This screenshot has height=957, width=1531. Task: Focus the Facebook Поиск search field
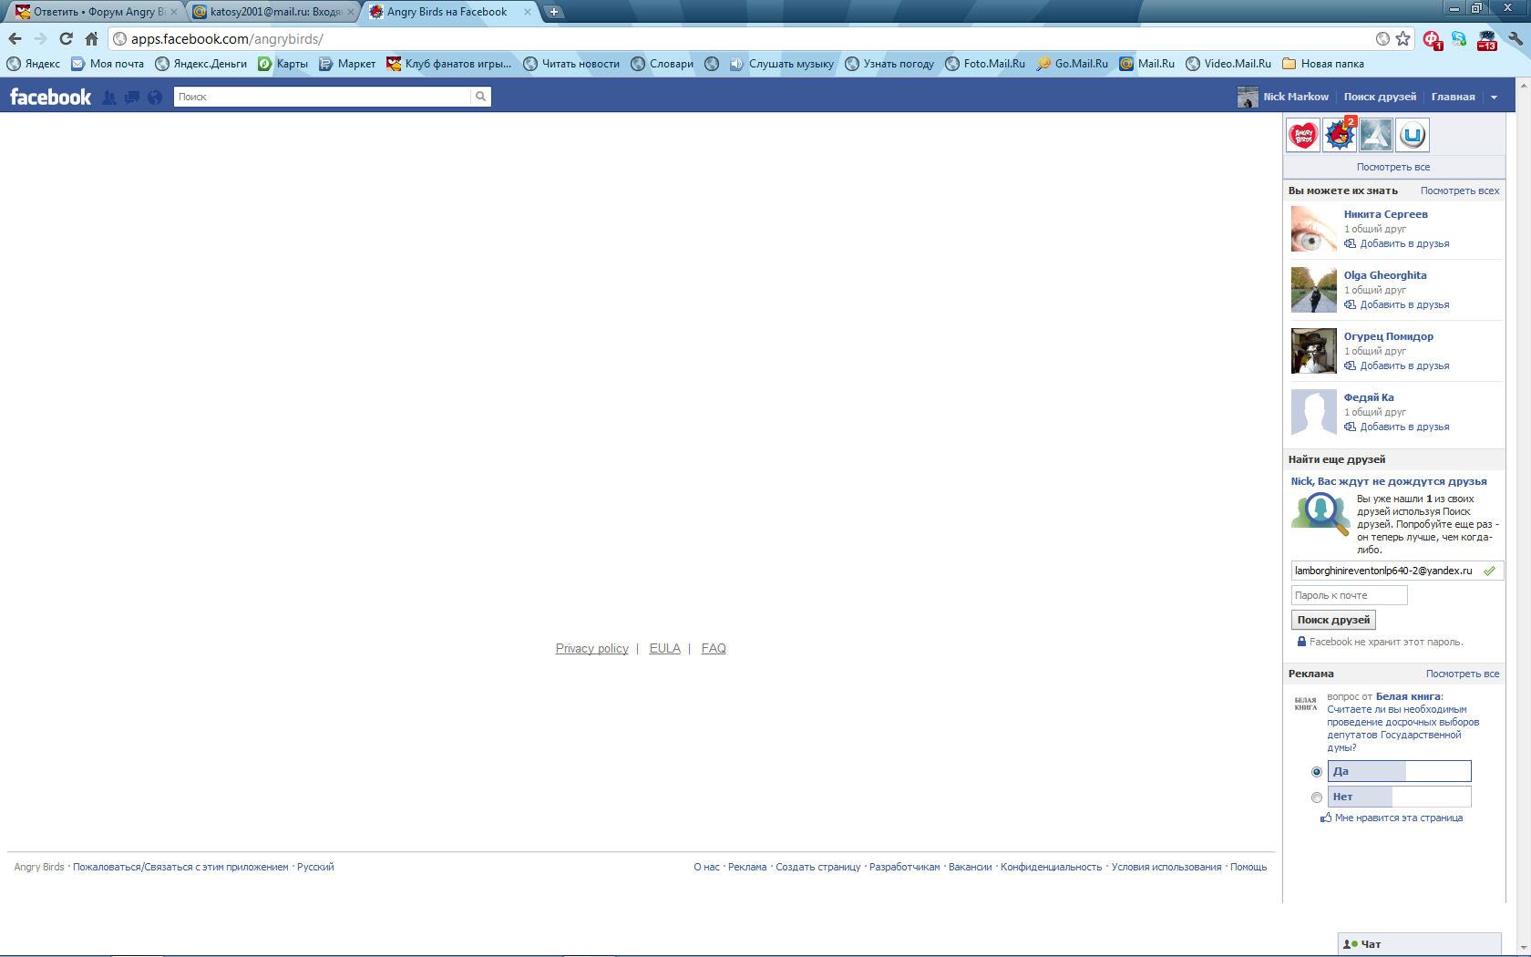click(x=323, y=97)
